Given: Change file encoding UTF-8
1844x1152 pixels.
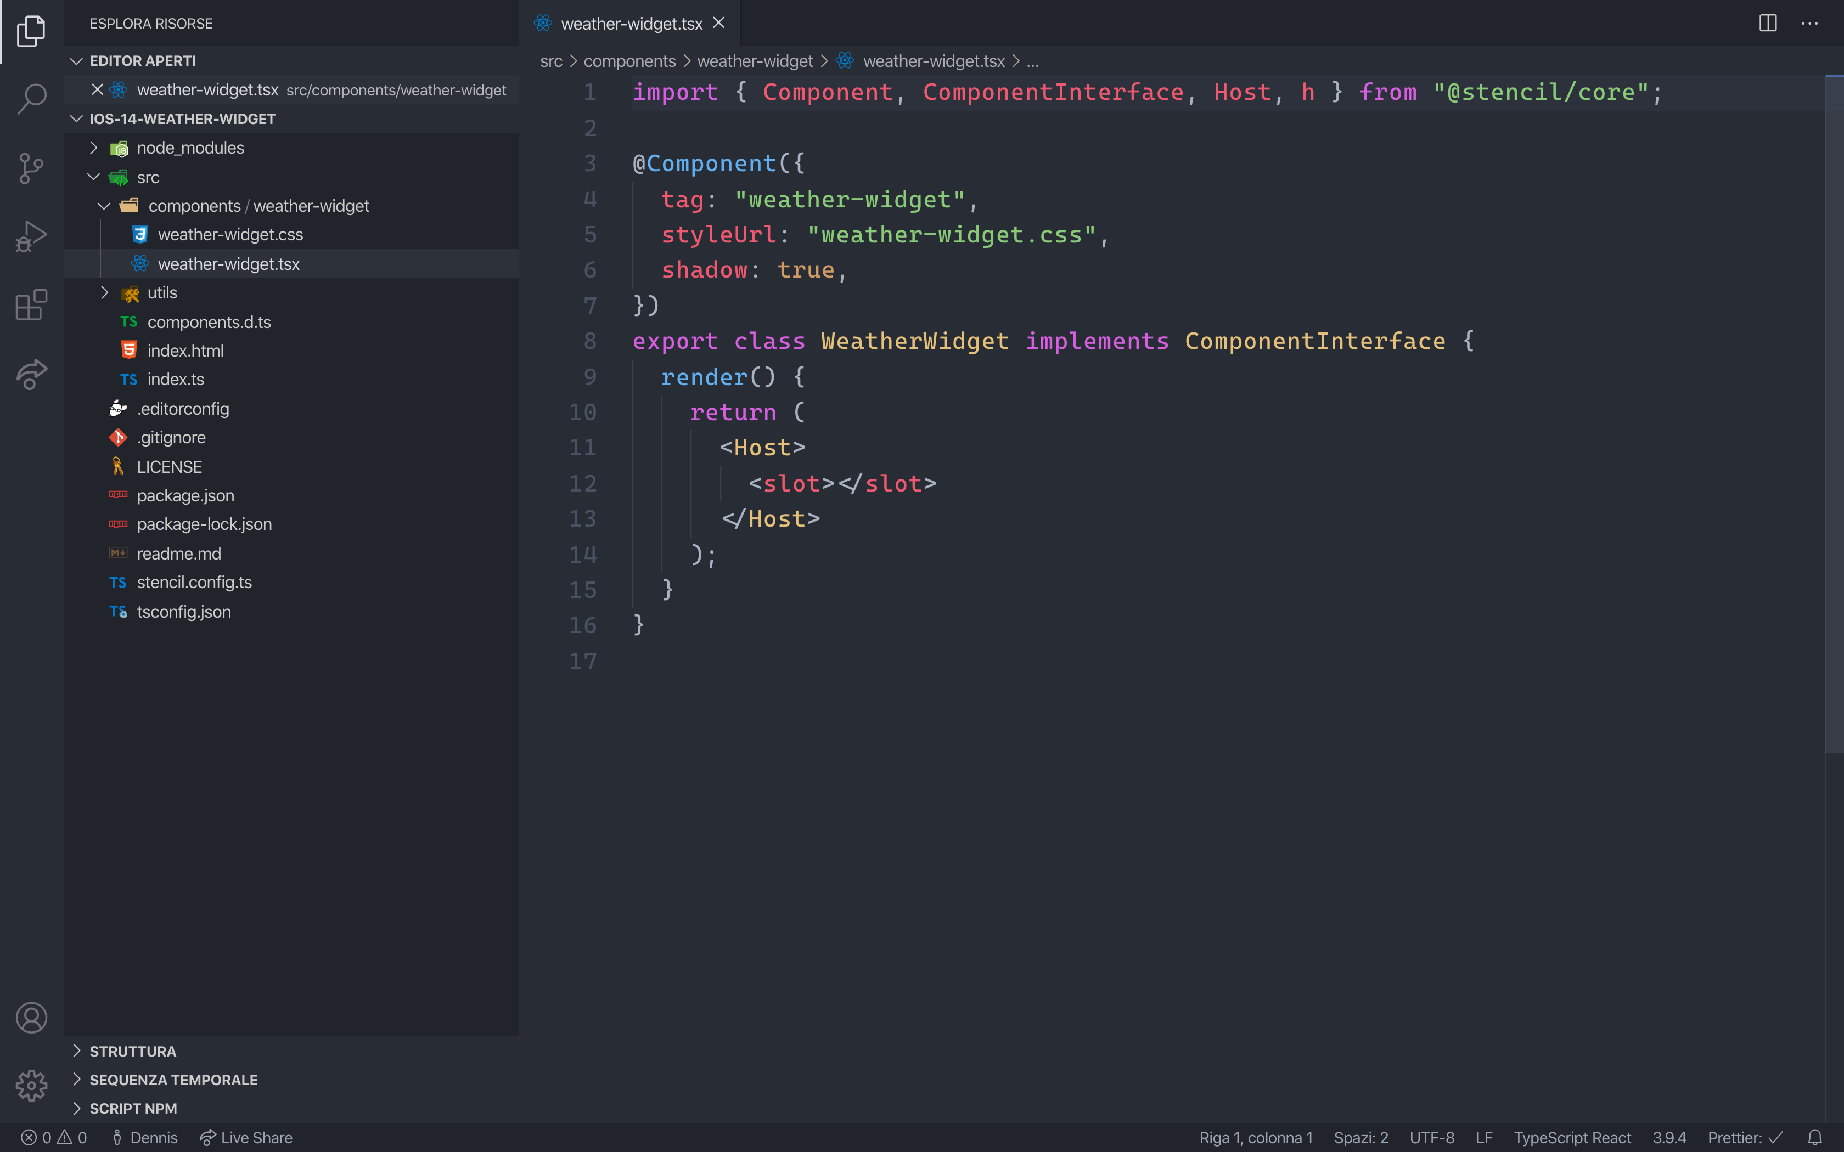Looking at the screenshot, I should click(x=1432, y=1138).
